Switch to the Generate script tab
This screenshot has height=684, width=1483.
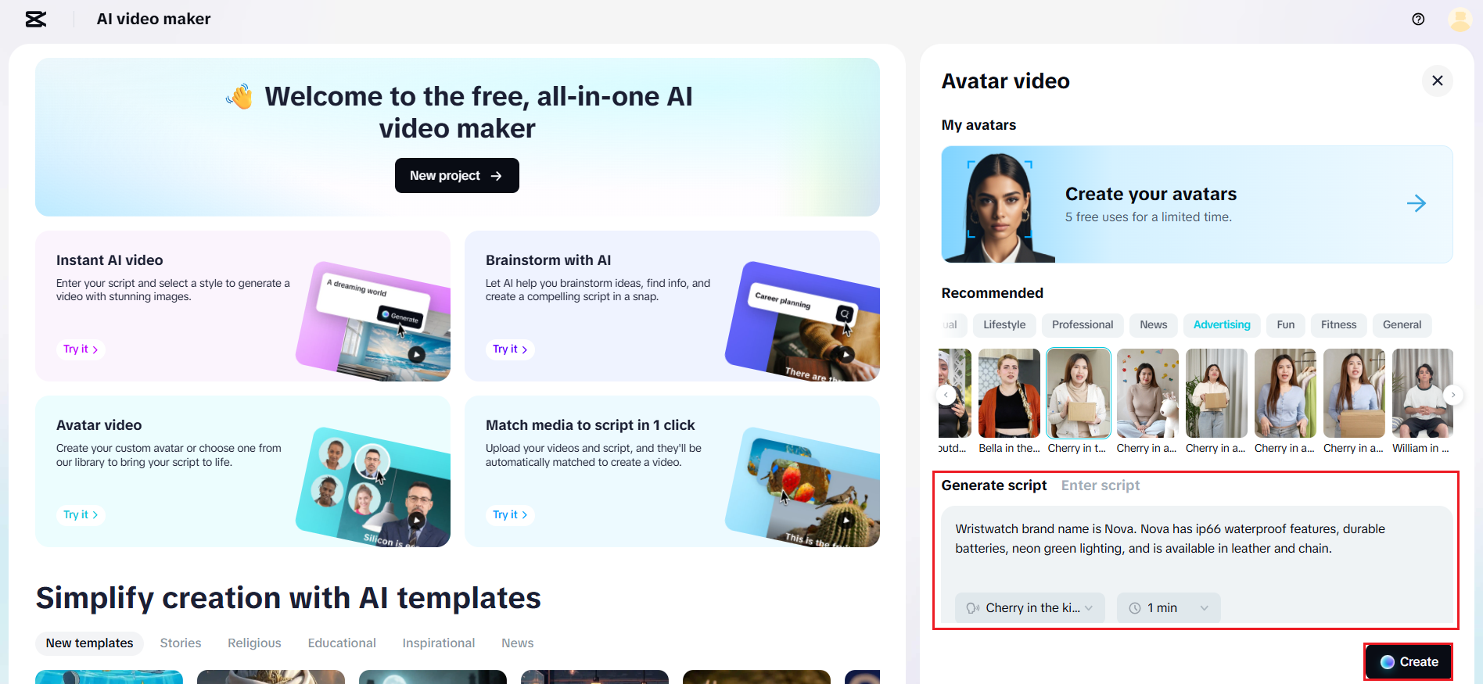[994, 485]
